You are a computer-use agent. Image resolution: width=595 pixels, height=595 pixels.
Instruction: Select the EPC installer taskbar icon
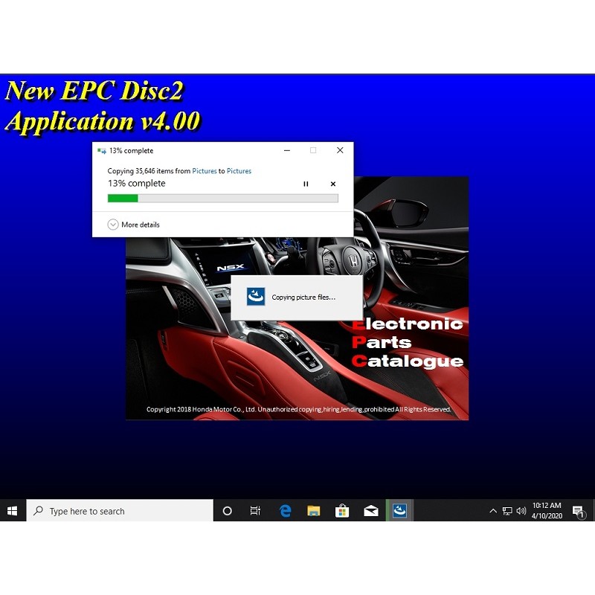pos(399,511)
